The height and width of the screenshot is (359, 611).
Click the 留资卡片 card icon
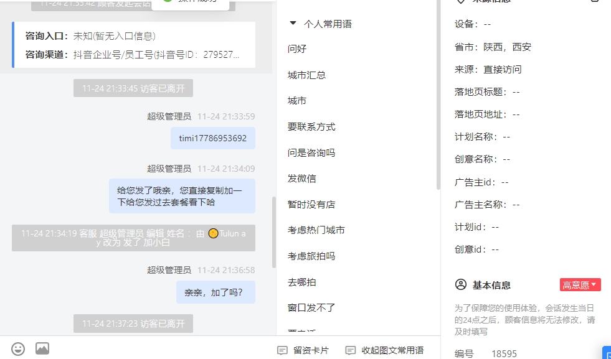(x=282, y=350)
